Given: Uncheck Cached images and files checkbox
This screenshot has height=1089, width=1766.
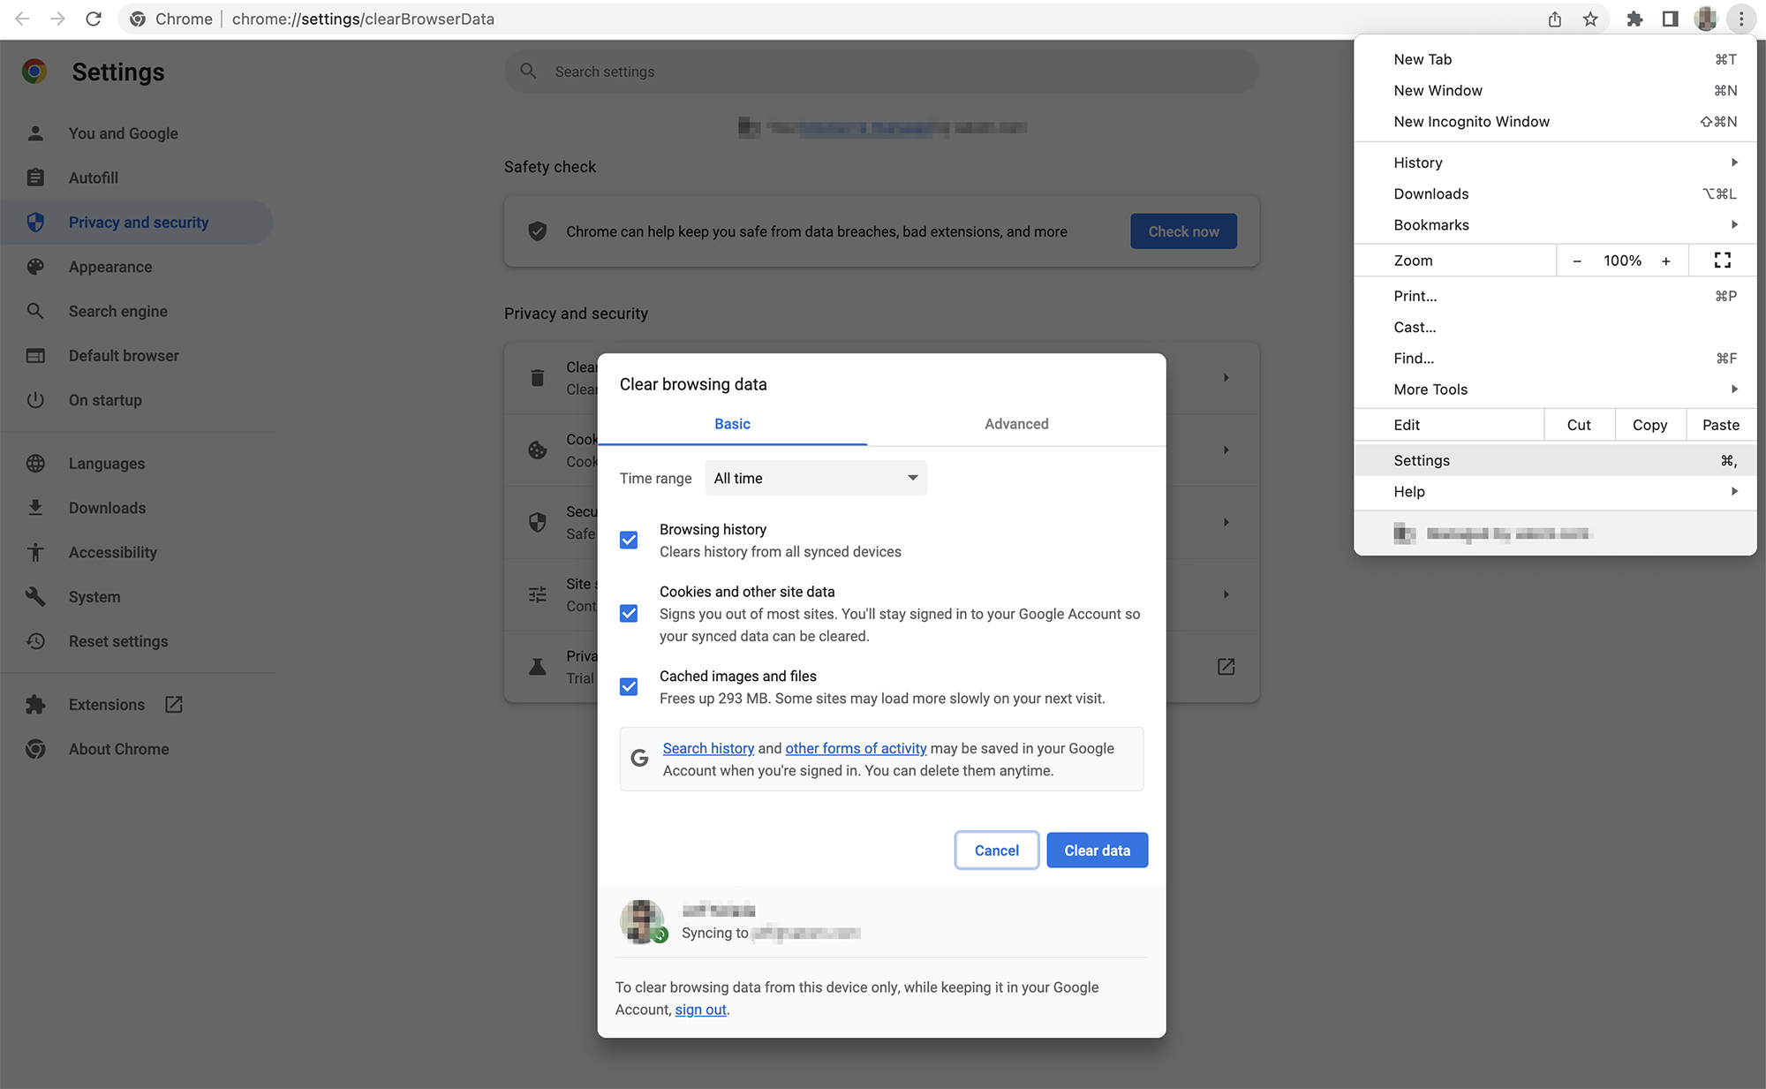Looking at the screenshot, I should [x=629, y=686].
